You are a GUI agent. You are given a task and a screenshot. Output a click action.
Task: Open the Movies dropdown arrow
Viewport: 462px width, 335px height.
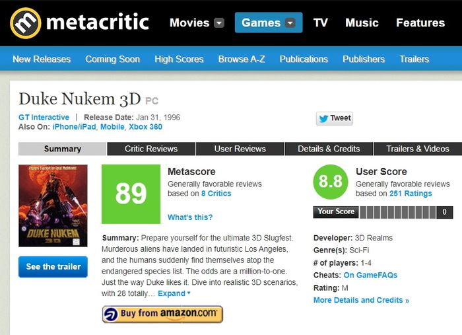tap(219, 23)
